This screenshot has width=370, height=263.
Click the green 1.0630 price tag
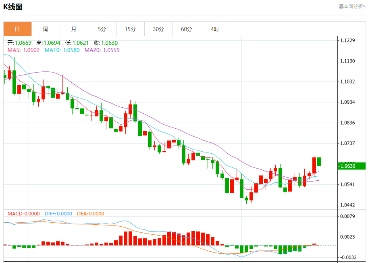[352, 166]
